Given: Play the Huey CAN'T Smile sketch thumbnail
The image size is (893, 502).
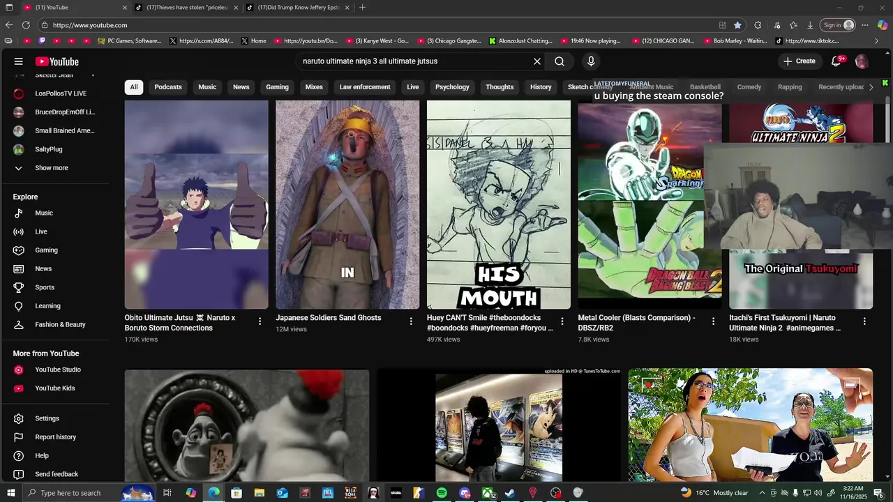Looking at the screenshot, I should coord(499,205).
